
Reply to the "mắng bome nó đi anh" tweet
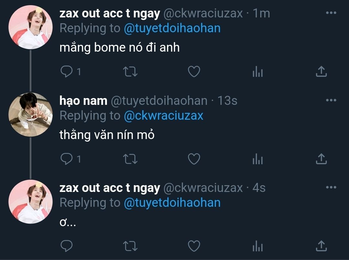[67, 72]
